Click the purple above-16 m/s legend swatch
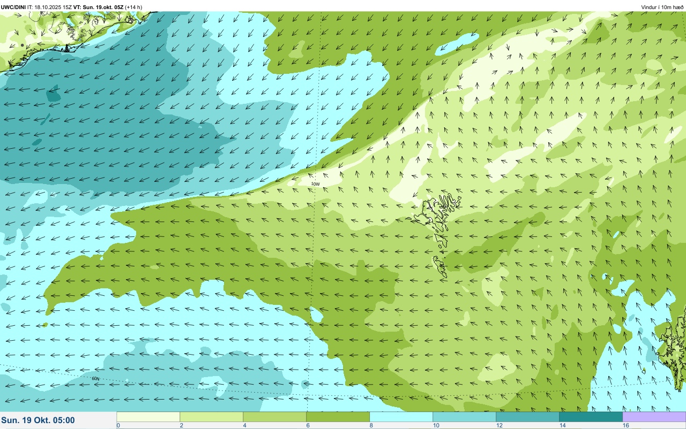Viewport: 686px width, 429px height. (x=654, y=417)
